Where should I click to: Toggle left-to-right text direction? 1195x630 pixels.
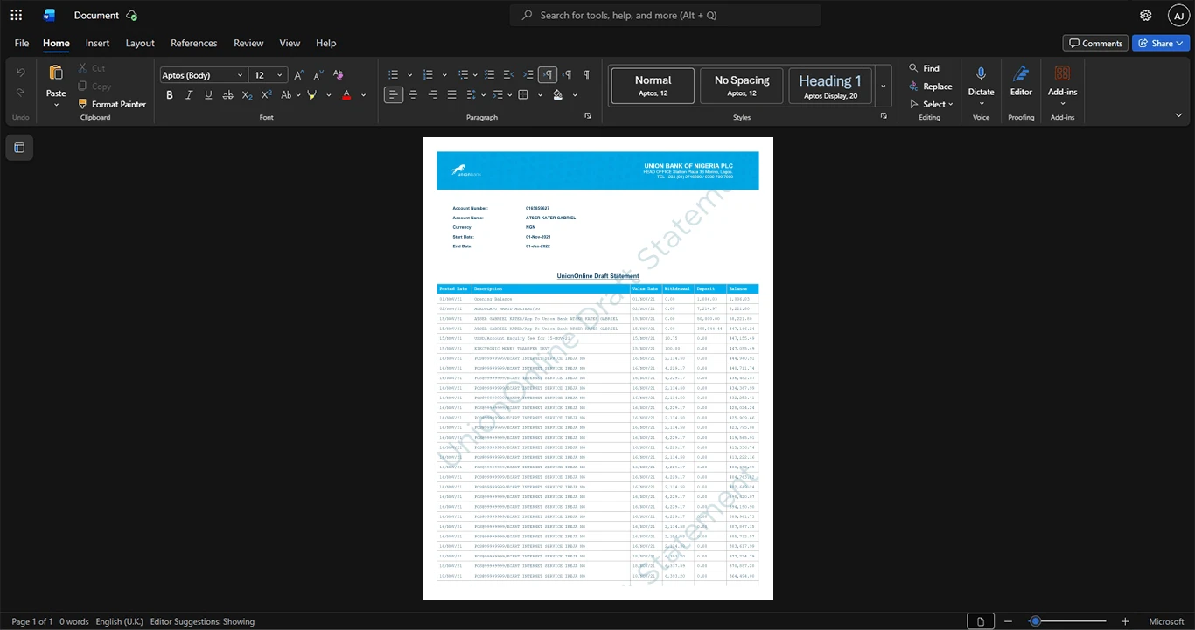548,75
